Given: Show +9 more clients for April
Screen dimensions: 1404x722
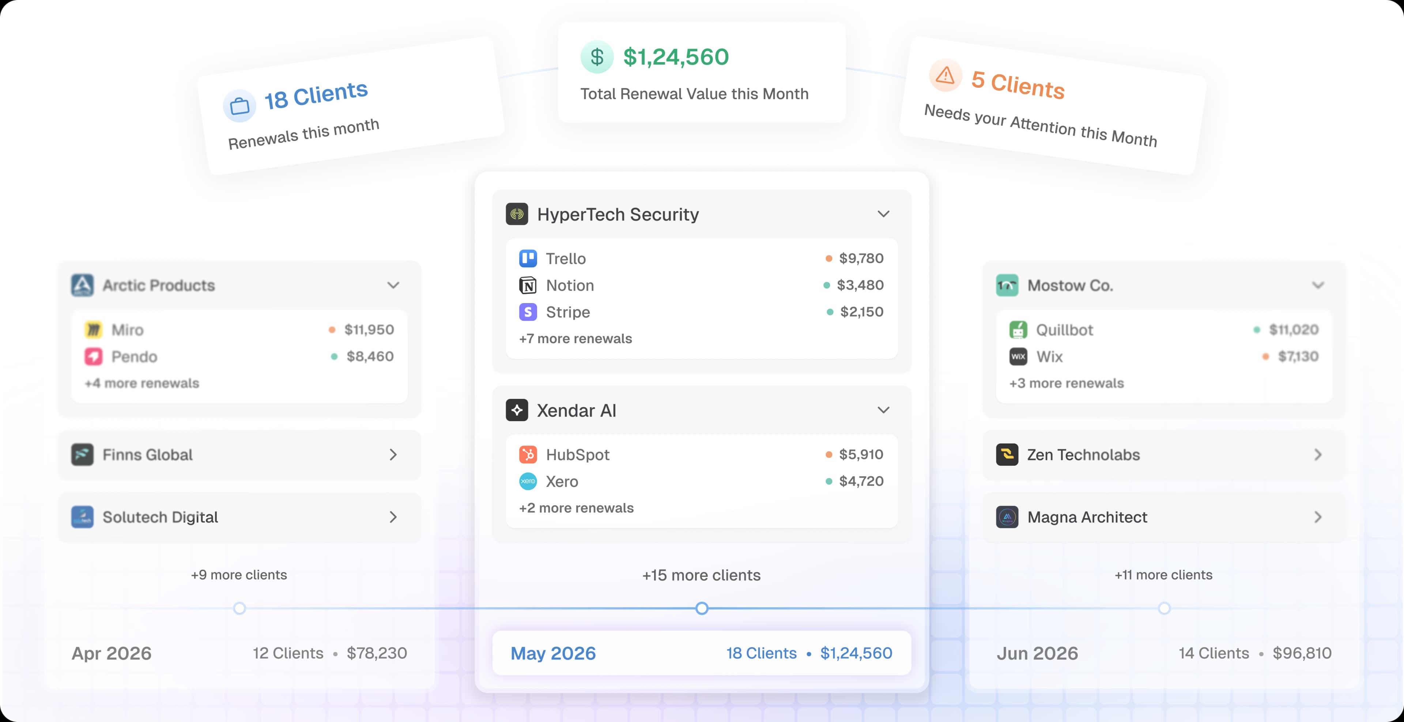Looking at the screenshot, I should 239,575.
